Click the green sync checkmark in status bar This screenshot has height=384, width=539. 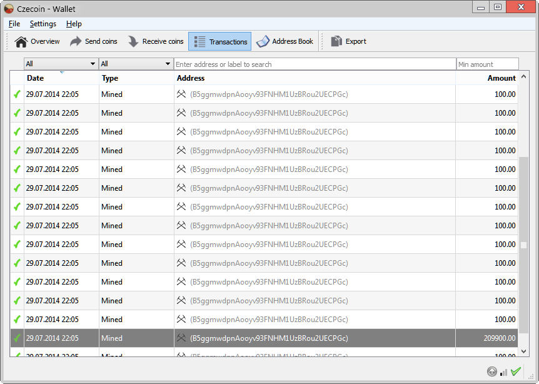(516, 371)
